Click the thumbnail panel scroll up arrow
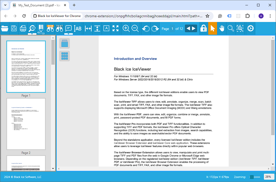276x182 pixels. coord(53,38)
